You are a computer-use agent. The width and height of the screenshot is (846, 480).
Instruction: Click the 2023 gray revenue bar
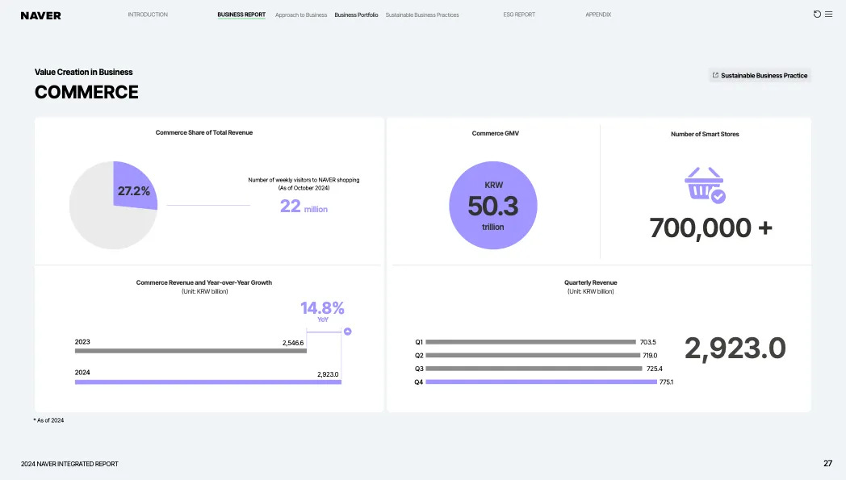(x=191, y=351)
